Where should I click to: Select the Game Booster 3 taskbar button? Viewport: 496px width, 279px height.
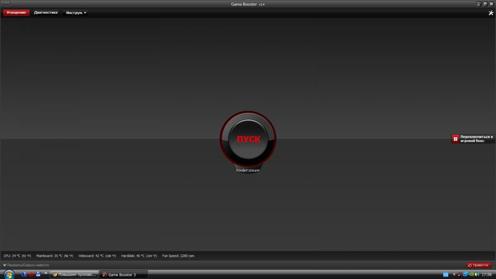point(124,274)
